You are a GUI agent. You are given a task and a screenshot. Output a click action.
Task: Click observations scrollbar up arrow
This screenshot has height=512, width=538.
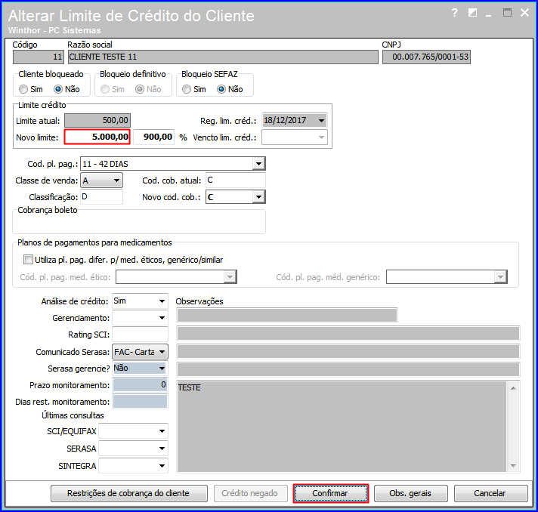click(513, 388)
